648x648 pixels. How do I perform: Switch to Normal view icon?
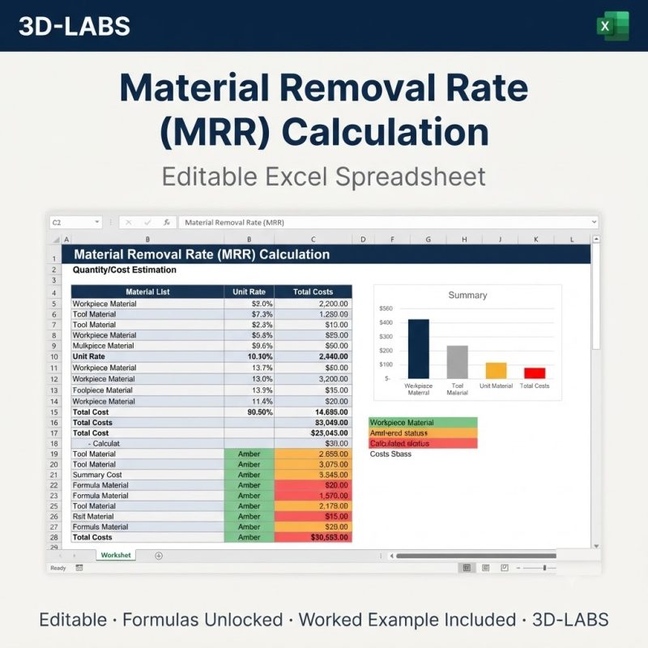pyautogui.click(x=467, y=568)
